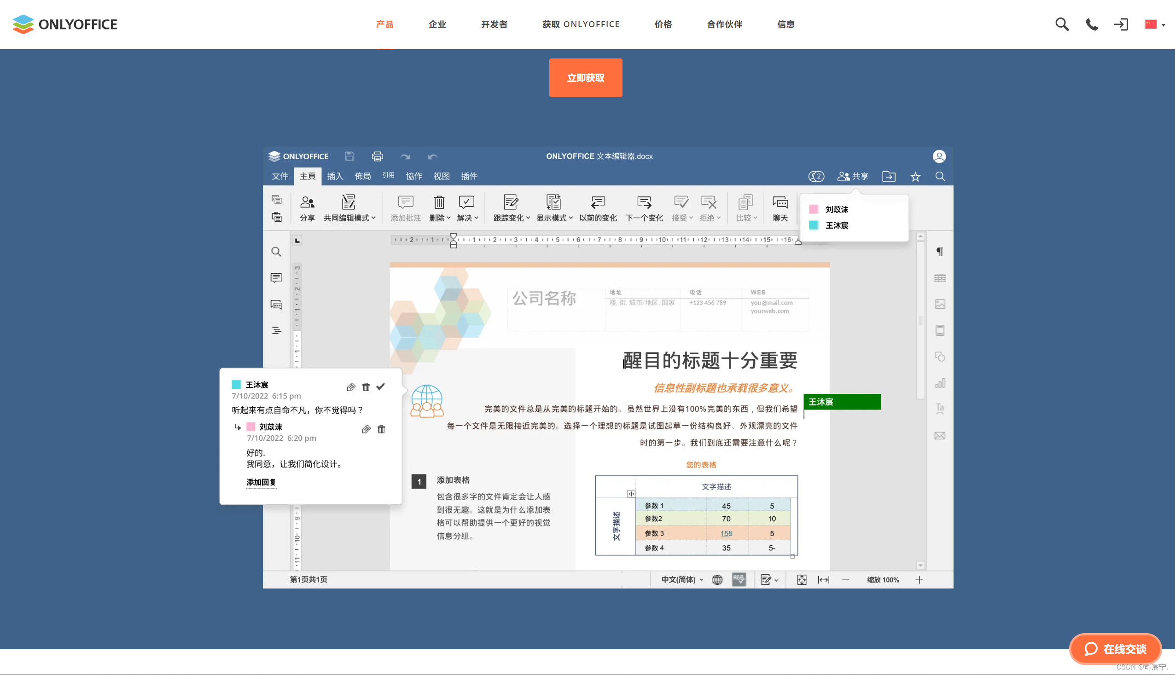1175x675 pixels.
Task: Resolve 王沐宸's comment with checkmark
Action: tap(381, 386)
